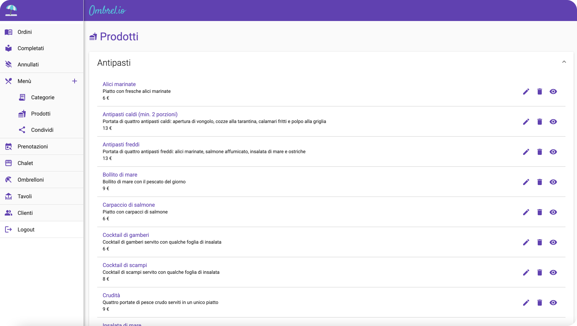The image size is (577, 326).
Task: Edit Cocktail di gamberi product
Action: [x=526, y=242]
